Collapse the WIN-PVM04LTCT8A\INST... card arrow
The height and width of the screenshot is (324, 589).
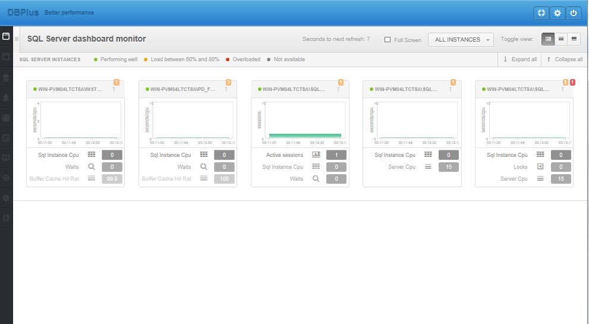[114, 89]
